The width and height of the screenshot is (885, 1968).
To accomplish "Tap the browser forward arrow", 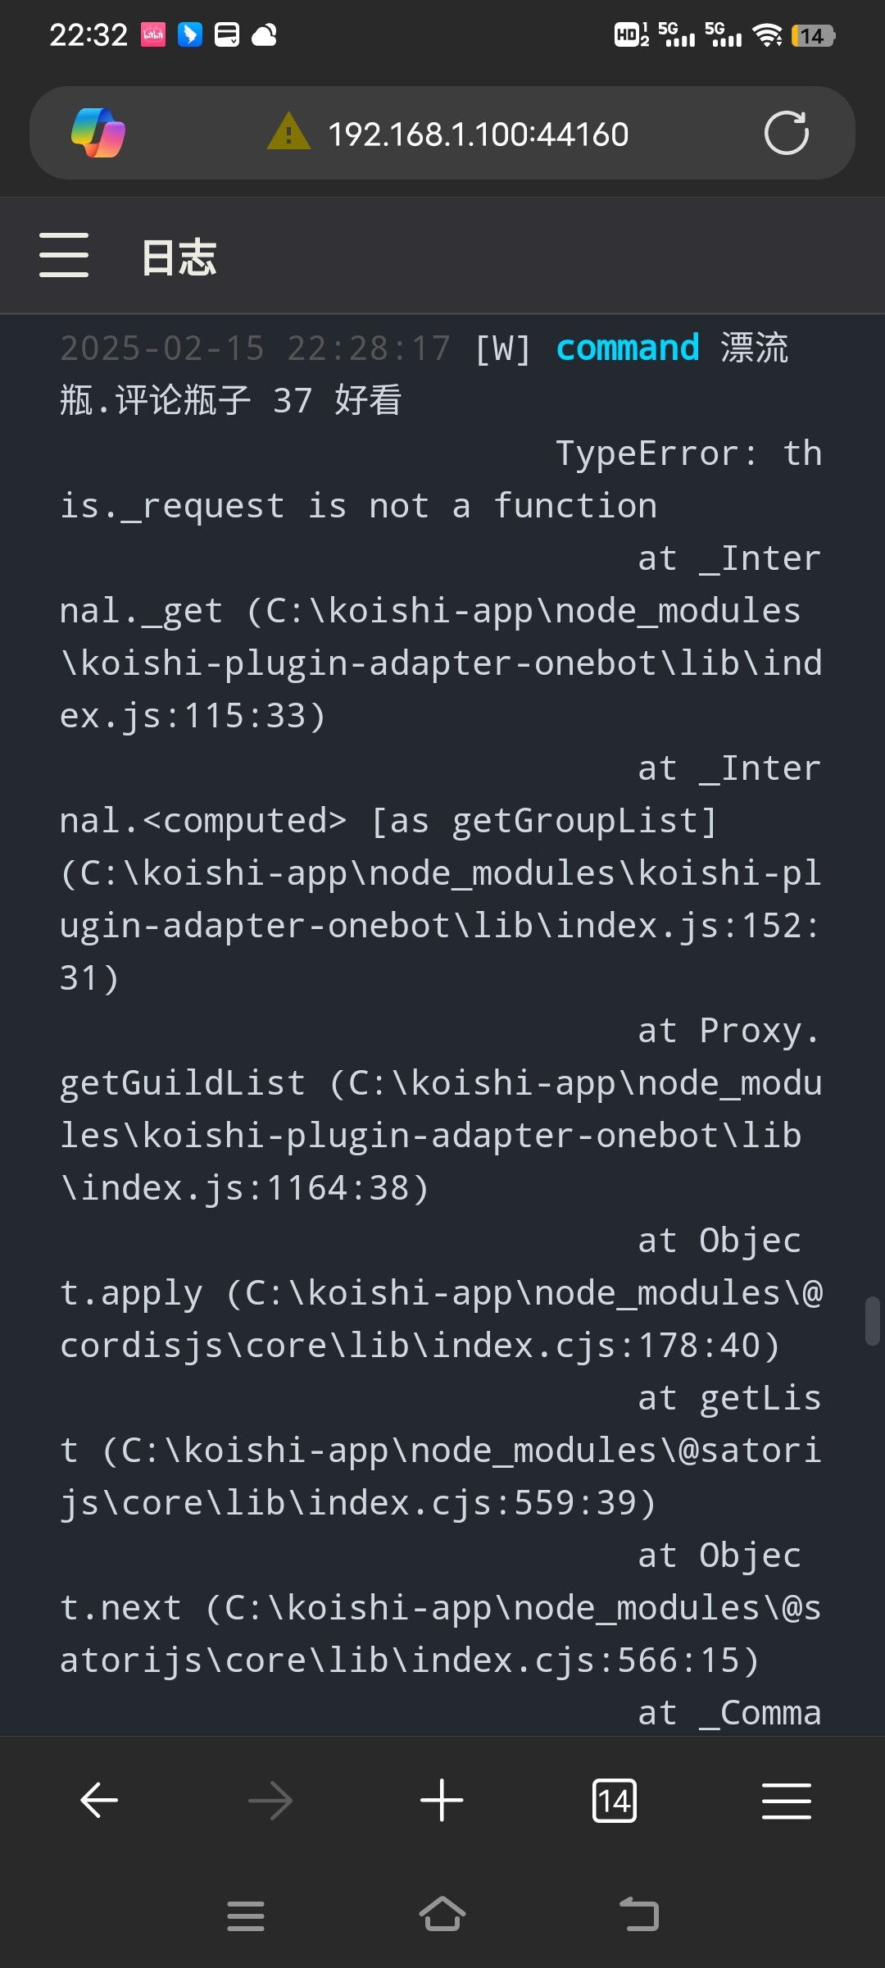I will click(270, 1801).
